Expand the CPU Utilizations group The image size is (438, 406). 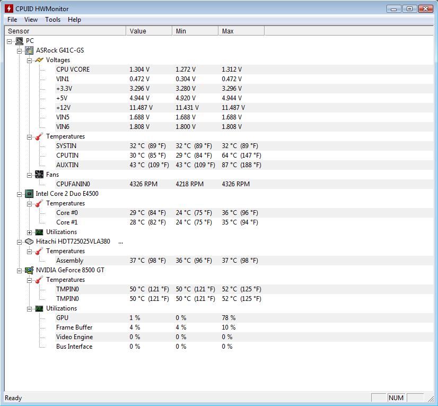coord(29,232)
